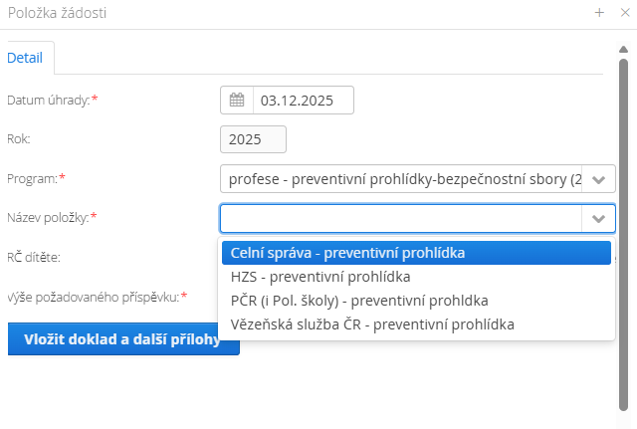Image resolution: width=637 pixels, height=429 pixels.
Task: Click the plus icon in the dialog header
Action: pyautogui.click(x=599, y=13)
